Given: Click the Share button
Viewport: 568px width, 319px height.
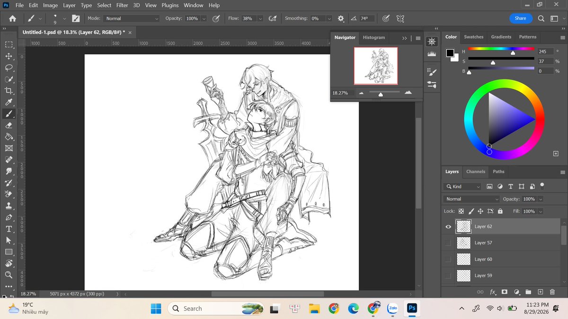Looking at the screenshot, I should click(520, 18).
